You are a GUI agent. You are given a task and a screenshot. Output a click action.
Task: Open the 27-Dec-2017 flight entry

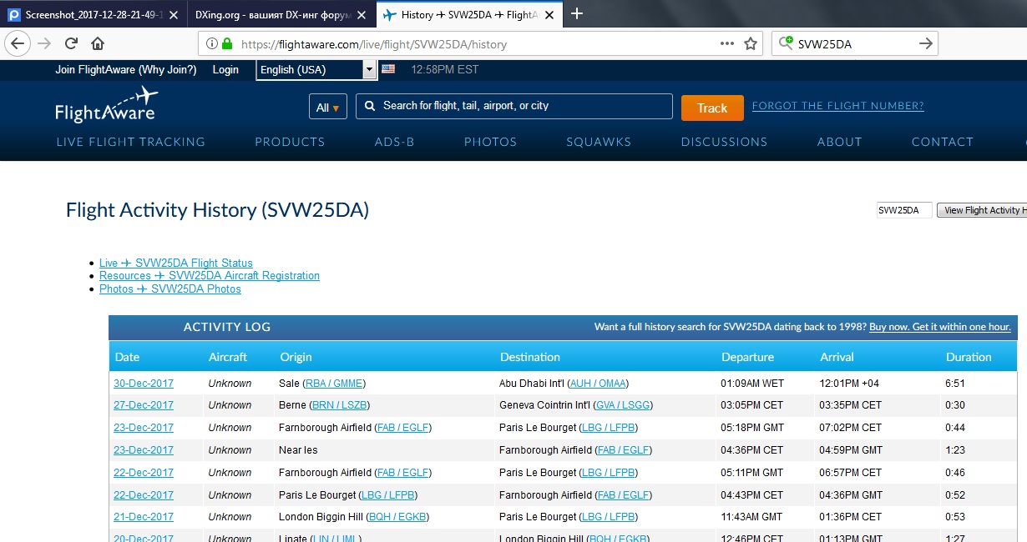144,405
